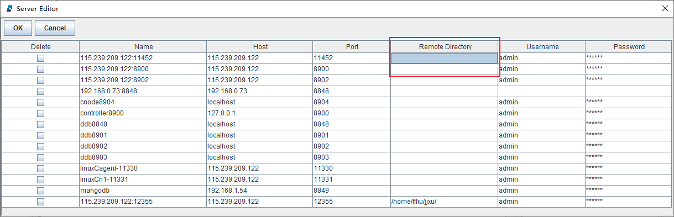The height and width of the screenshot is (217, 674).
Task: Check Delete box for linuxCn1-11331
Action: click(x=40, y=179)
